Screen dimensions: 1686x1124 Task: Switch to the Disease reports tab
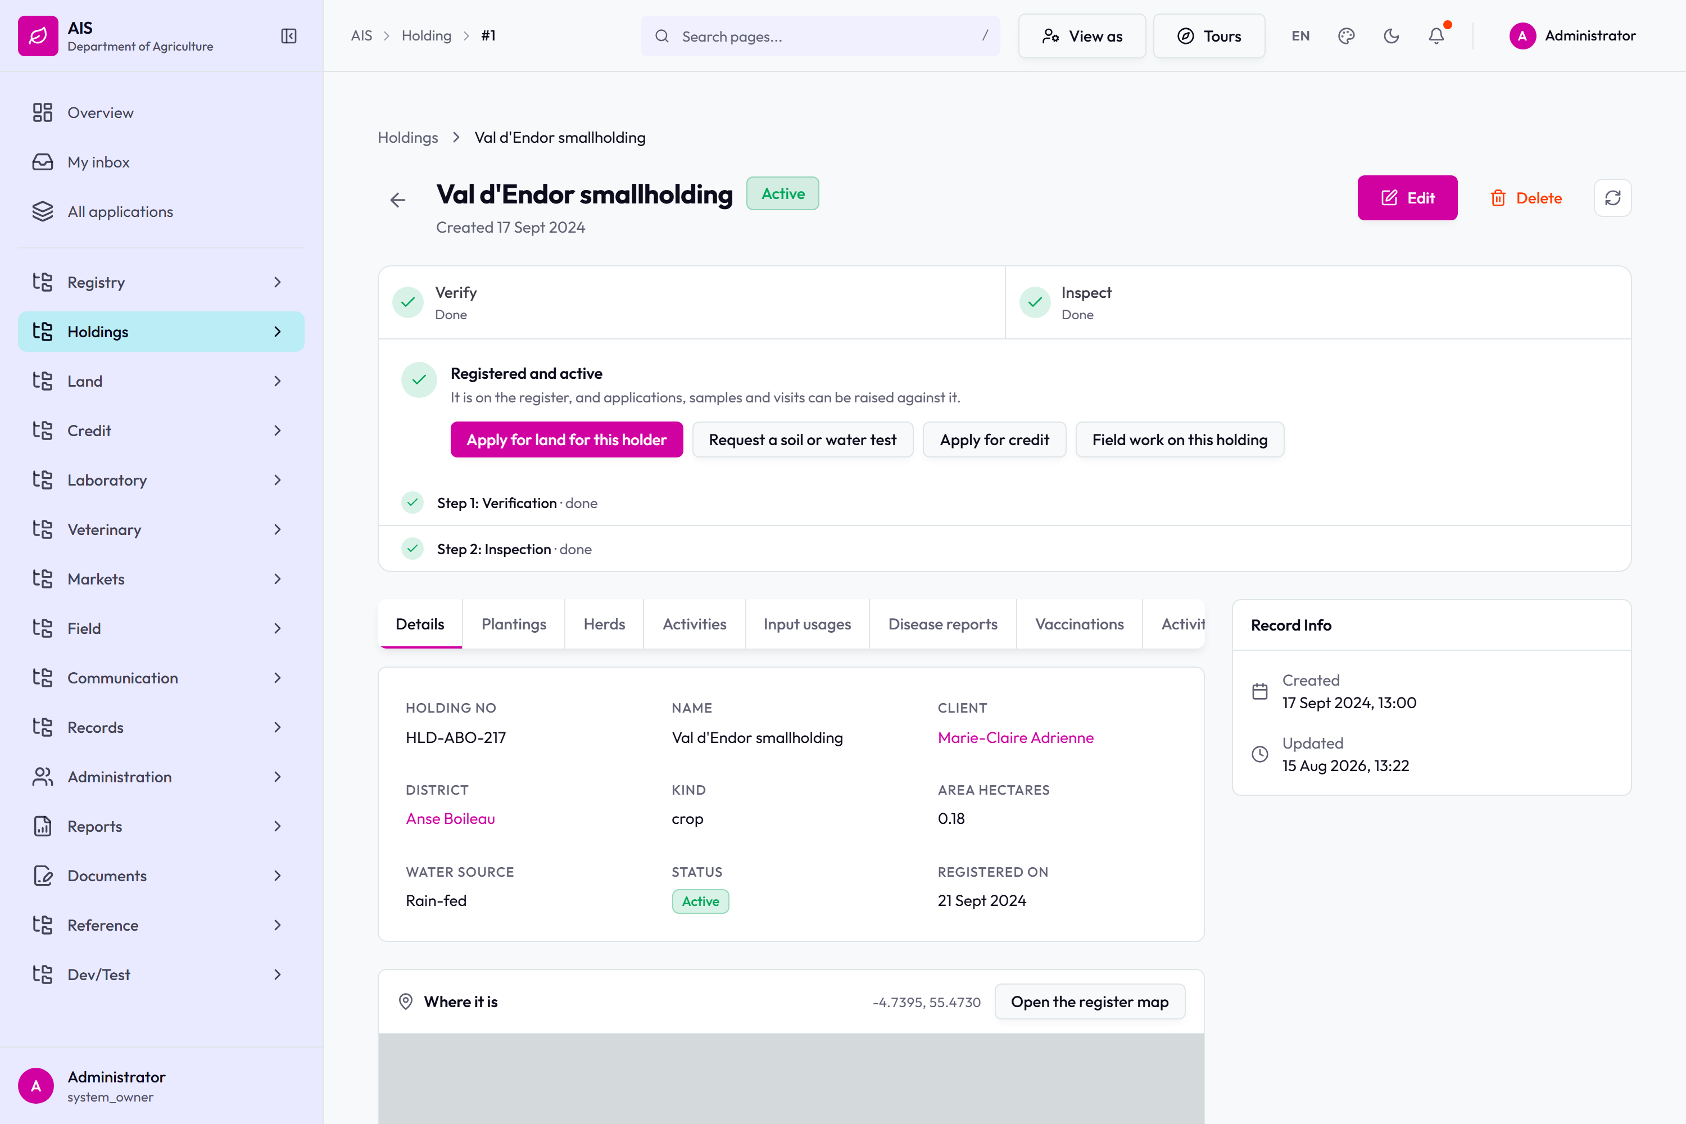tap(942, 624)
